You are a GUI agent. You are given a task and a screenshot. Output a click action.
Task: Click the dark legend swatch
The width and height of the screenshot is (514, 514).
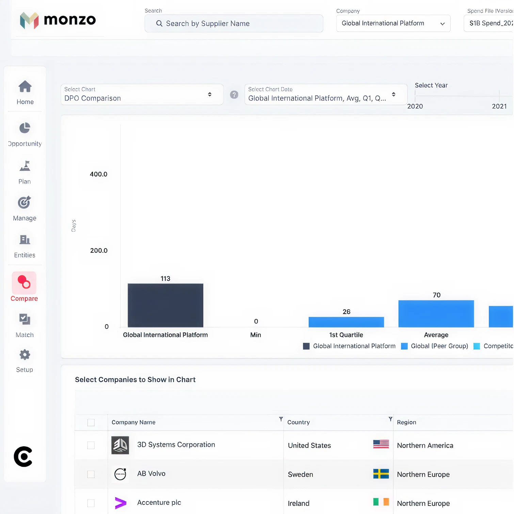pos(306,346)
